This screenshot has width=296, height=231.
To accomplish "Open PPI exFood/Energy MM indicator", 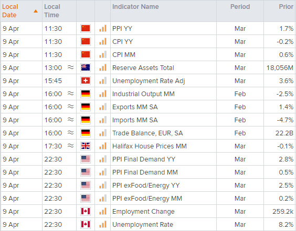I will tap(147, 199).
